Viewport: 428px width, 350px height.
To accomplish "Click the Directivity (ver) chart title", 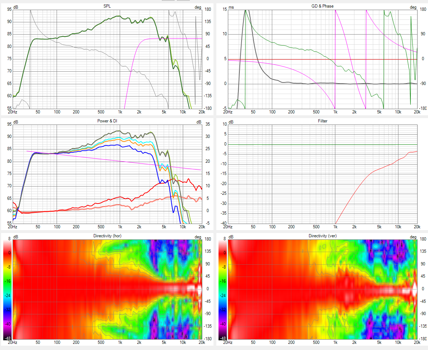I will click(322, 236).
